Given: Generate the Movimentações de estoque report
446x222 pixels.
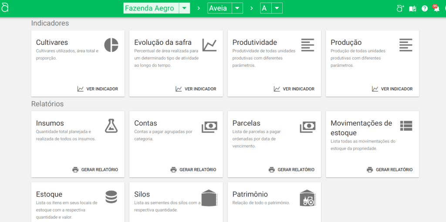Looking at the screenshot, I should [x=389, y=169].
